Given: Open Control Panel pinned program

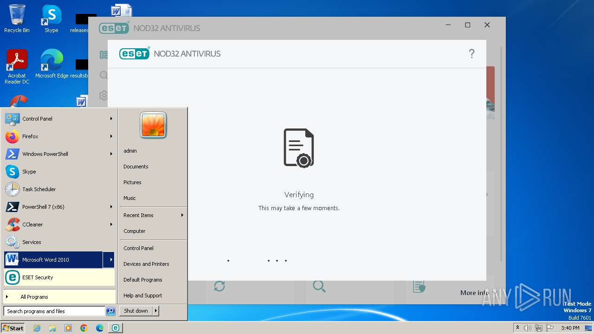Looking at the screenshot, I should 59,119.
